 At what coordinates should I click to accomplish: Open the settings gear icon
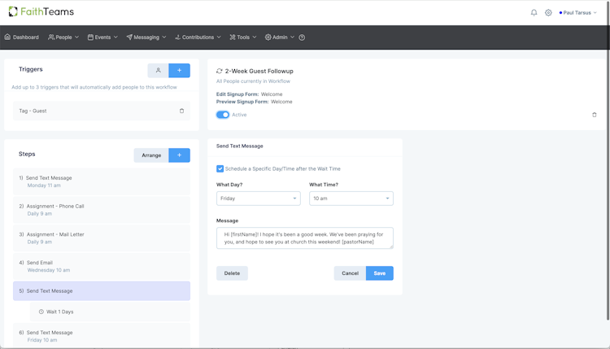[548, 13]
